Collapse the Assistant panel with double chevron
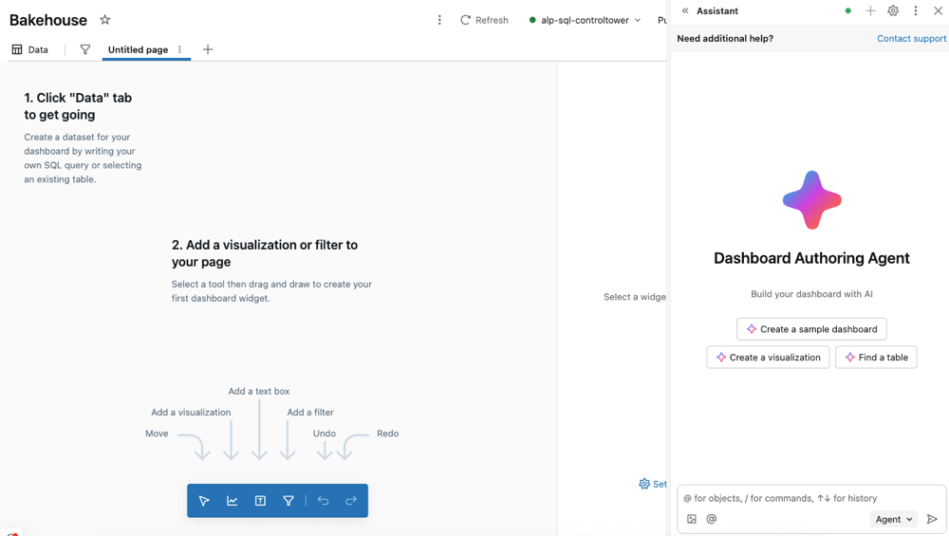This screenshot has height=536, width=949. [685, 11]
